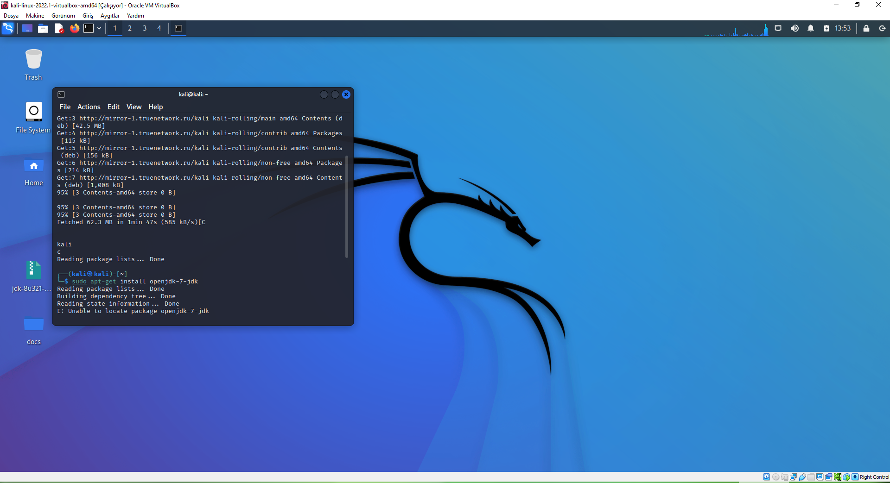Open the CPU graph monitor in panel

point(737,30)
